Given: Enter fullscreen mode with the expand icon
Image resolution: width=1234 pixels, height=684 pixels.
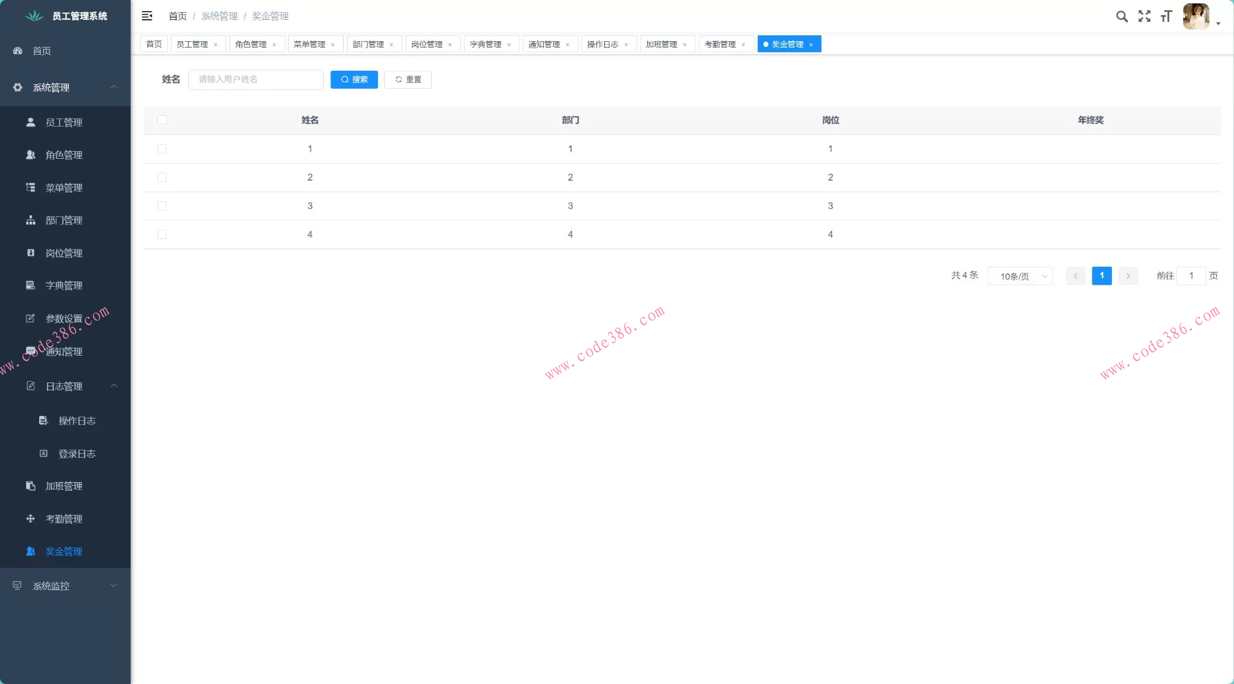Looking at the screenshot, I should tap(1145, 16).
